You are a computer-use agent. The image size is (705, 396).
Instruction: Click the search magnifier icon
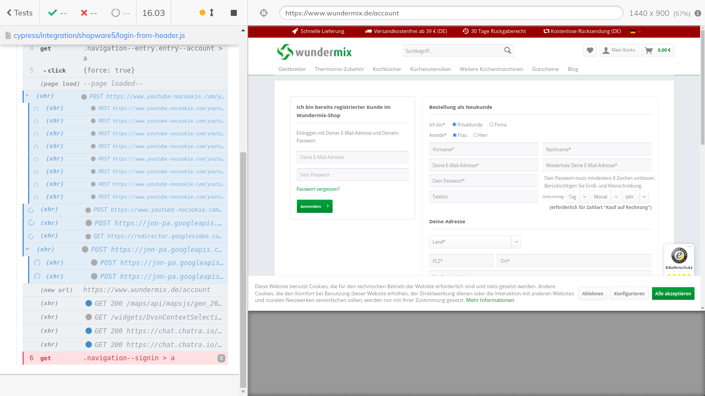click(x=507, y=51)
